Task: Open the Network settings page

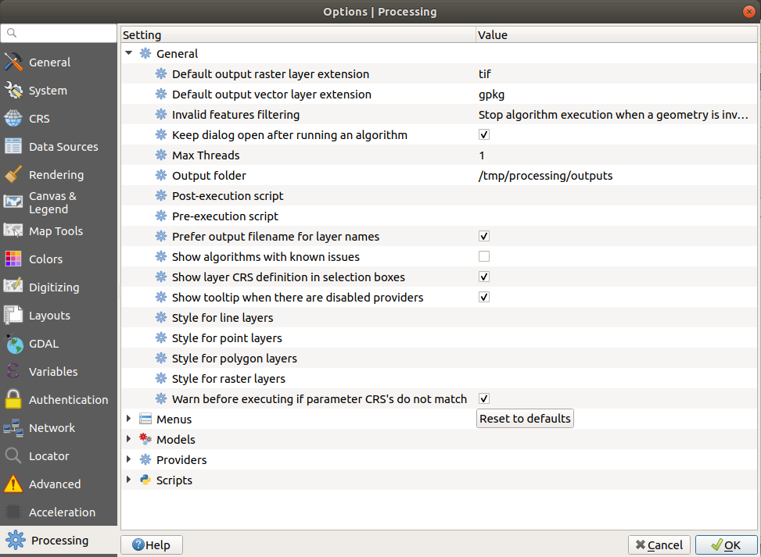Action: click(x=52, y=428)
